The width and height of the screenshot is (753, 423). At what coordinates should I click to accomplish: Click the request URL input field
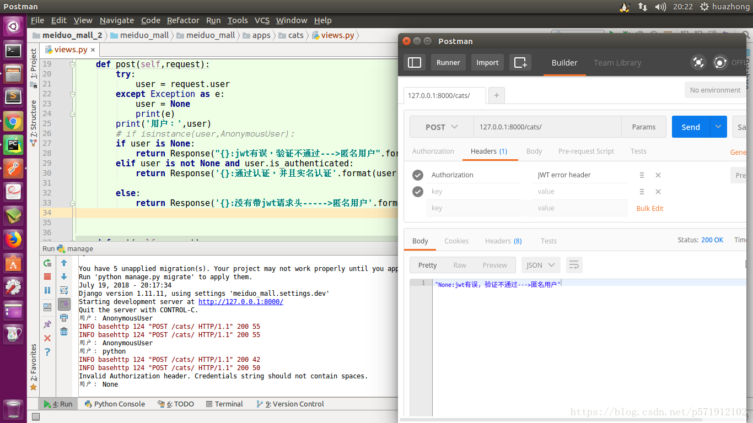coord(547,127)
